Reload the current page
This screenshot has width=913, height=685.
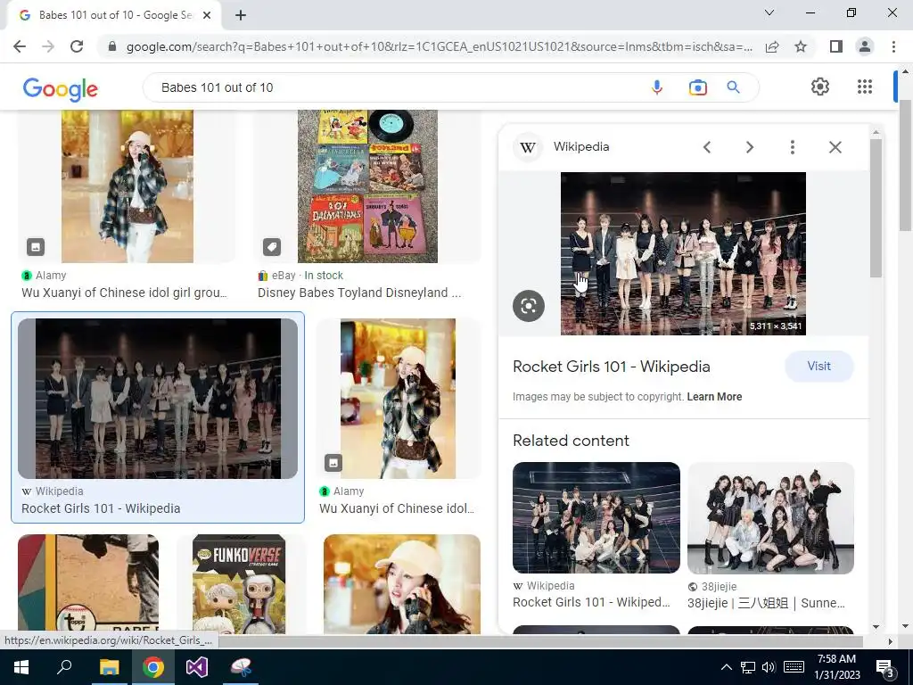click(x=77, y=46)
